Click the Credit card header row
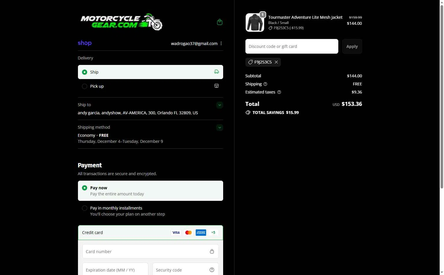This screenshot has height=275, width=444. [150, 233]
